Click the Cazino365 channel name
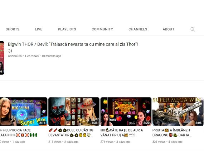This screenshot has height=154, width=204. [15, 56]
